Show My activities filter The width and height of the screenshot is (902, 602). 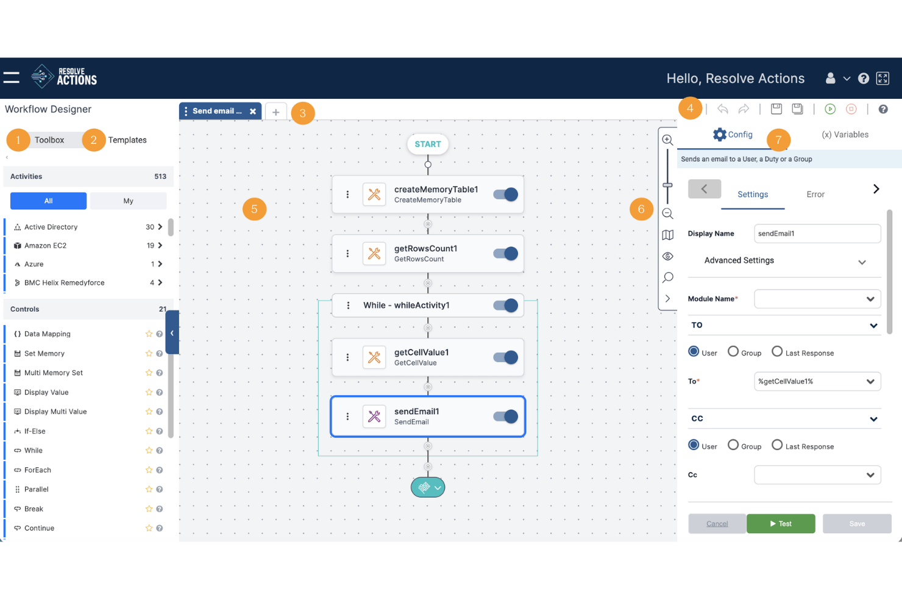[x=128, y=201]
